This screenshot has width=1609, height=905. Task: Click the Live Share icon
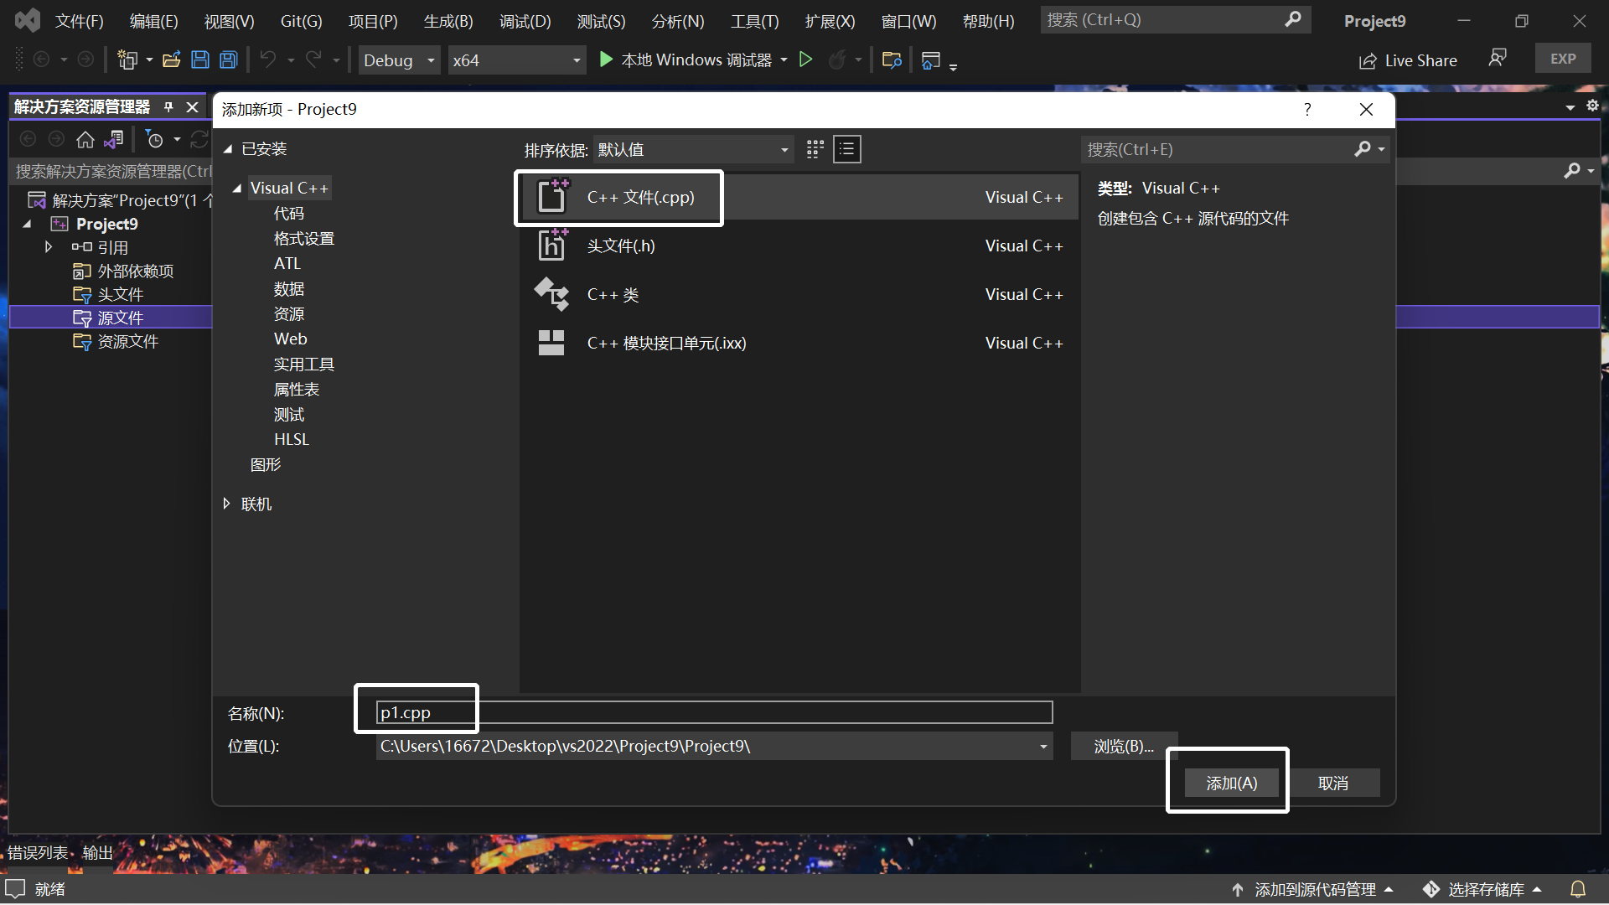coord(1368,59)
